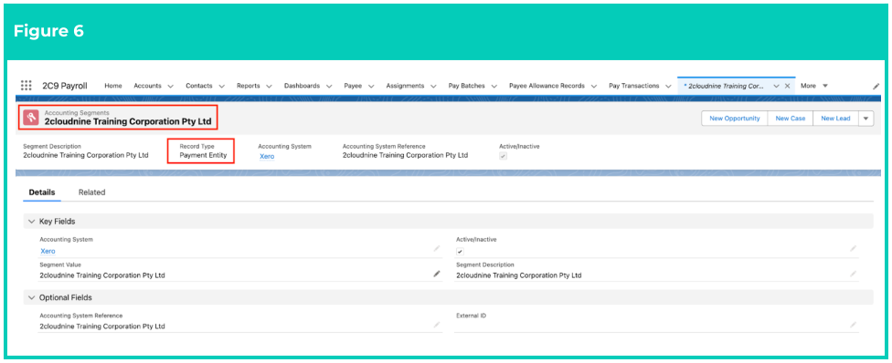The width and height of the screenshot is (892, 363).
Task: Open dropdown on 2cloudnine Training Cor... tab
Action: tap(776, 86)
